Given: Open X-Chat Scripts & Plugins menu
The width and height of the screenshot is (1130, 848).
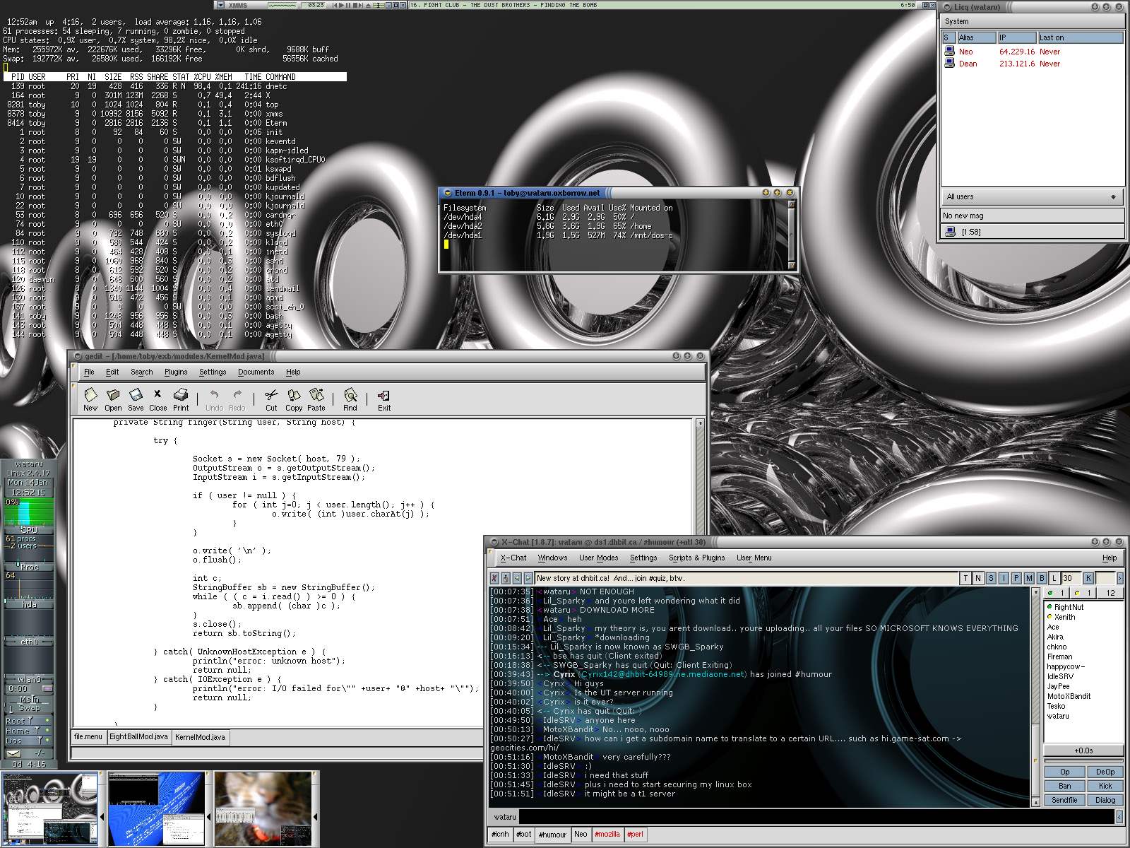Looking at the screenshot, I should tap(697, 558).
